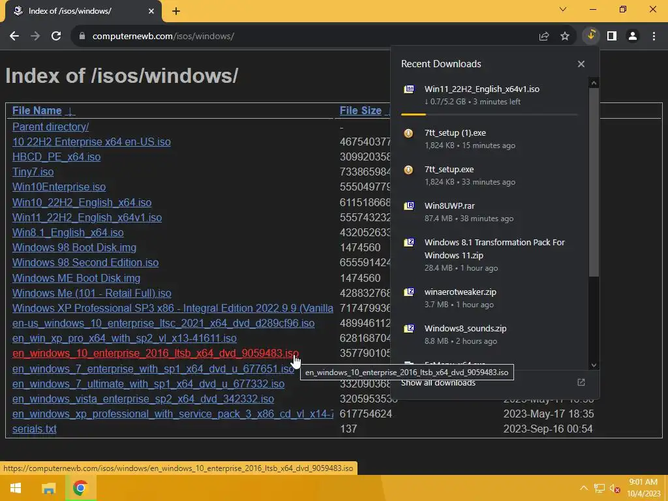Click the Chrome taskbar icon
The width and height of the screenshot is (668, 501).
80,488
